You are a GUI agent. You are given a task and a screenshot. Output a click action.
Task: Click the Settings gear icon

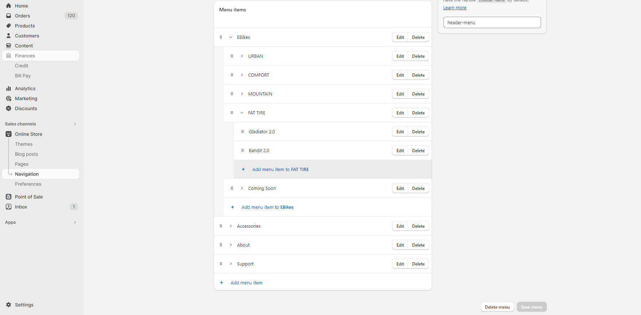[9, 305]
